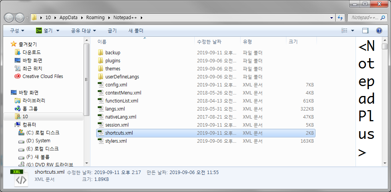This screenshot has width=391, height=192.
Task: Open (D:) System drive in tree
Action: tap(38, 141)
